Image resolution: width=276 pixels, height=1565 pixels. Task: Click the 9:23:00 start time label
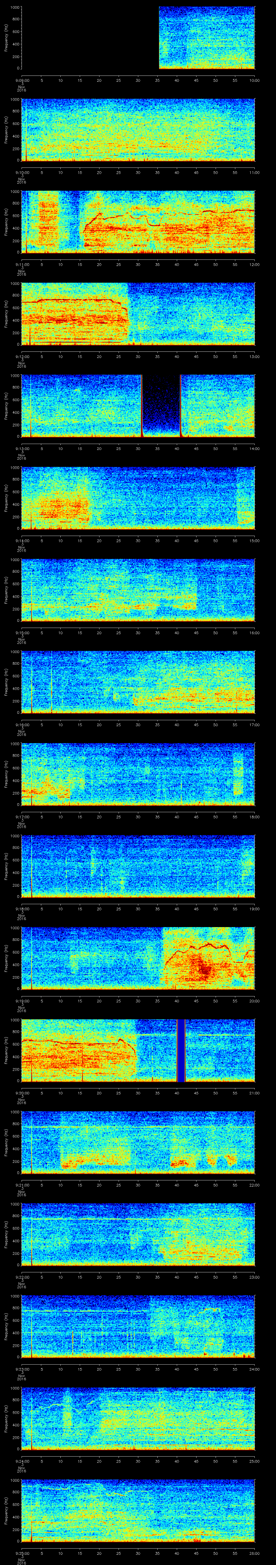(x=22, y=1369)
